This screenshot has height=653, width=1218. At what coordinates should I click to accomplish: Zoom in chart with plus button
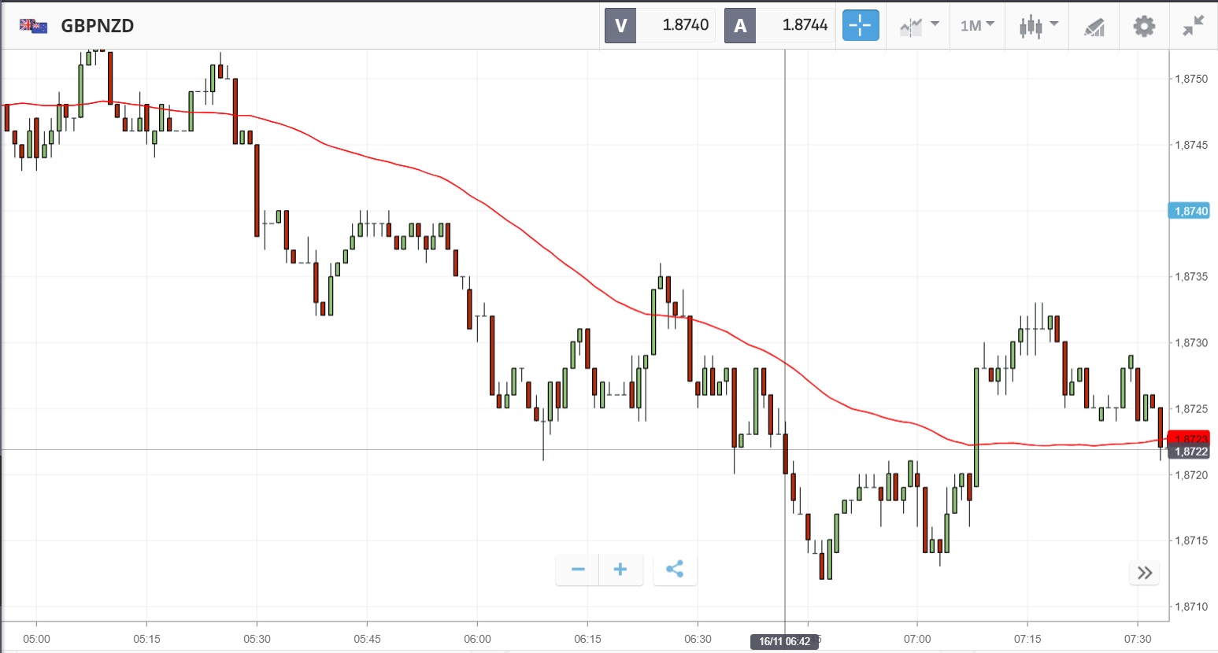[620, 570]
